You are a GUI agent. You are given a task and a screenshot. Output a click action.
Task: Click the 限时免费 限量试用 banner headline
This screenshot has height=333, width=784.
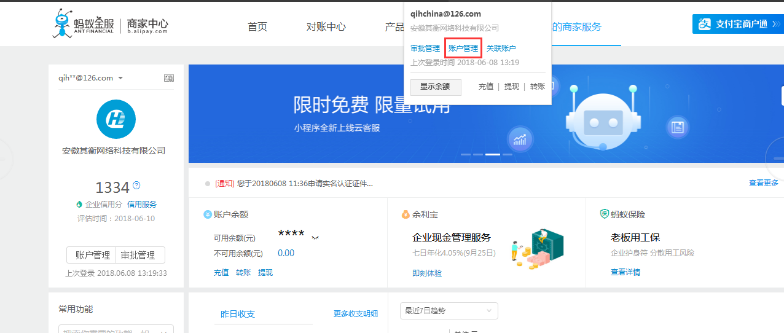click(x=372, y=105)
